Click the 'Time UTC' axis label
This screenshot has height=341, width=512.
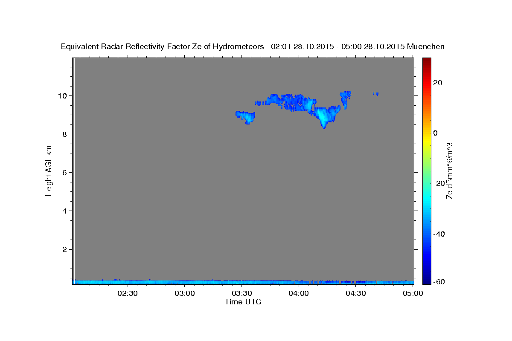click(x=243, y=302)
